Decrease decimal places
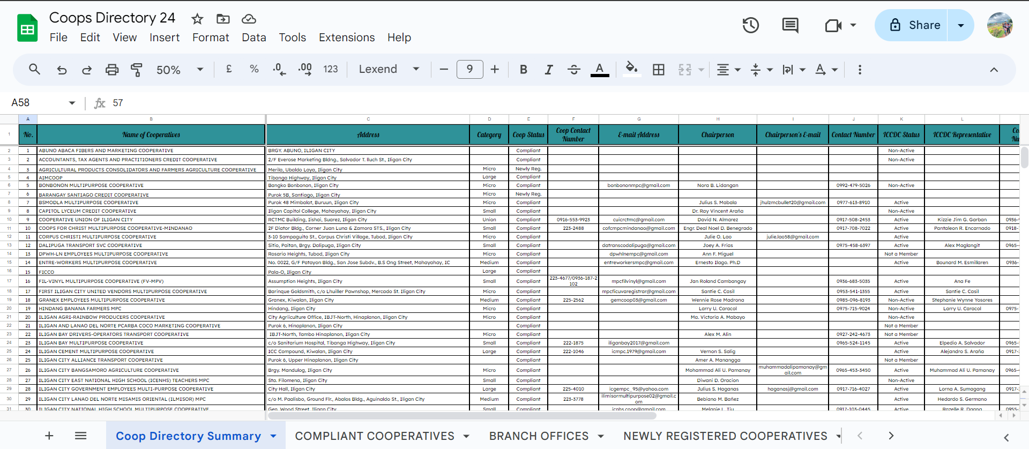 point(279,69)
